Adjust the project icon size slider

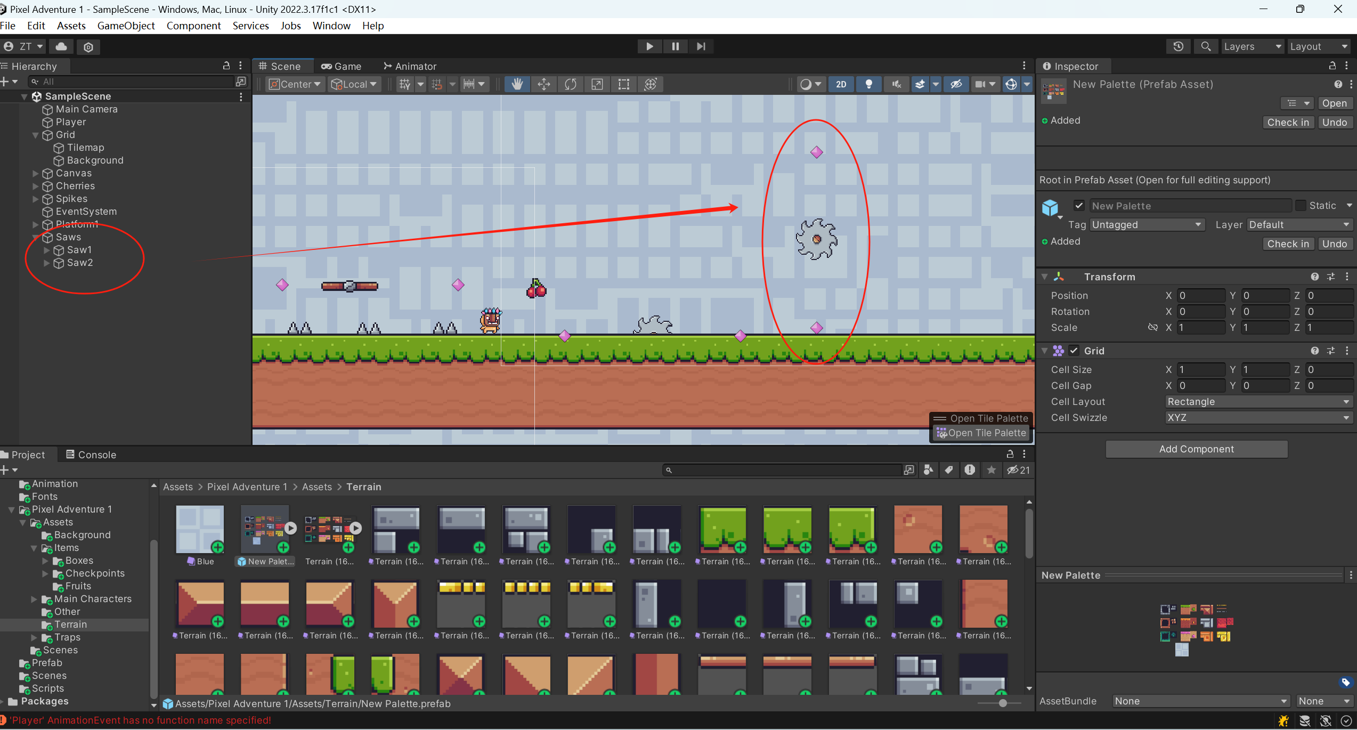[1003, 703]
